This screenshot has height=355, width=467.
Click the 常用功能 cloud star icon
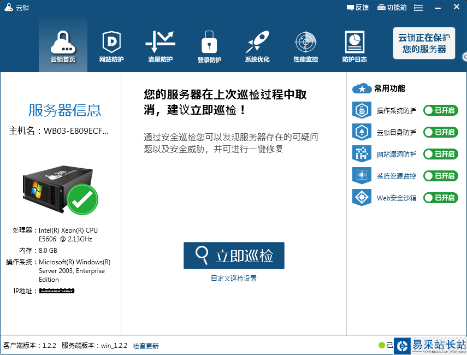362,88
